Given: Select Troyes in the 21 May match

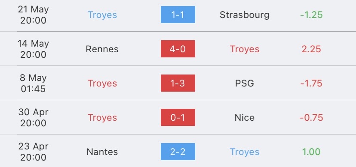Looking at the screenshot, I should click(102, 15).
